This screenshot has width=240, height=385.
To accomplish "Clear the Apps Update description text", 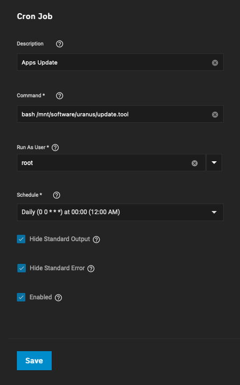I will tap(215, 63).
